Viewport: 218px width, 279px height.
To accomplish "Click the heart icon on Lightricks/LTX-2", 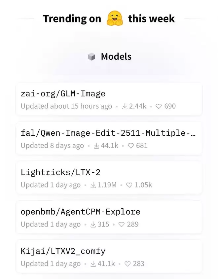I will [x=129, y=185].
